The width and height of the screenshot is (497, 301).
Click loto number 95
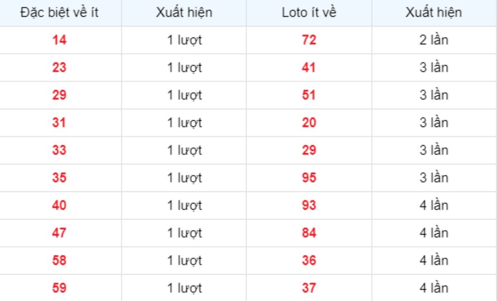coord(309,178)
